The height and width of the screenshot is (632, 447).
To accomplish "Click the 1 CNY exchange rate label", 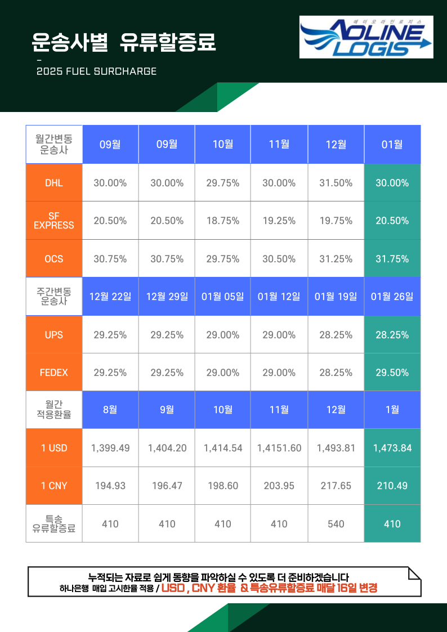I will point(54,486).
